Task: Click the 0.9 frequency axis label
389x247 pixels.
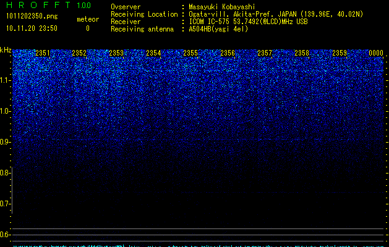Action: (x=5, y=142)
